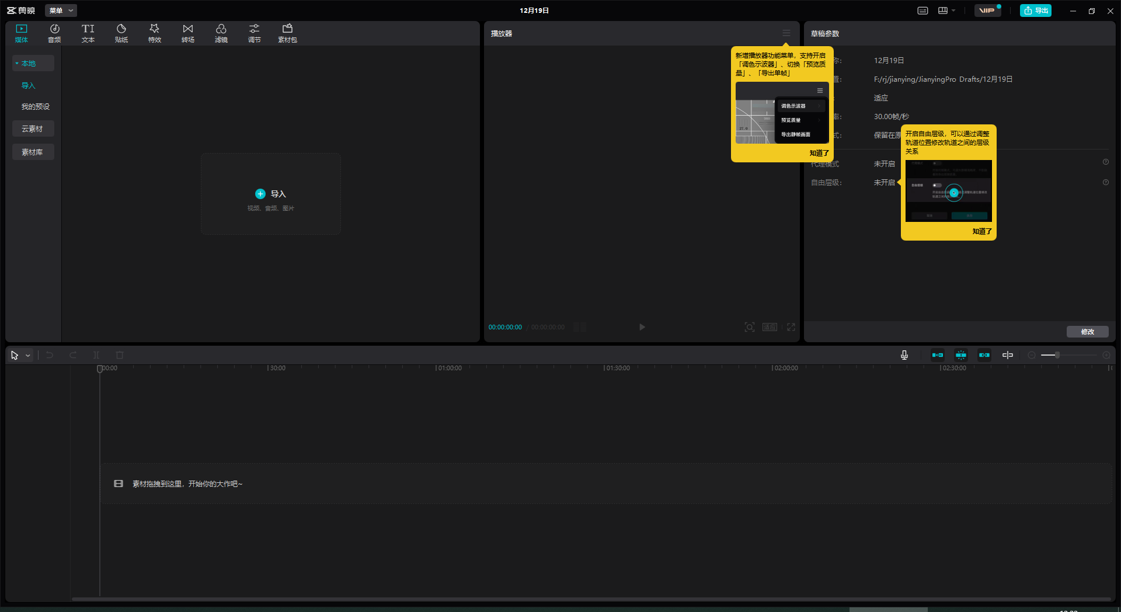Toggle clip linkage

[x=984, y=355]
